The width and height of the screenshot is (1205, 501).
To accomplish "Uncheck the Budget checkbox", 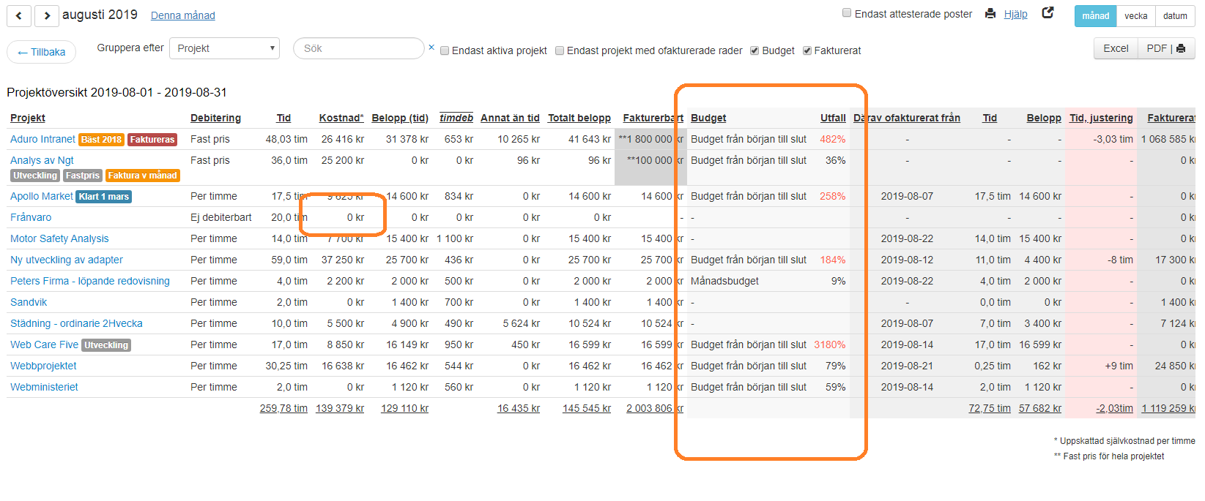I will coord(754,50).
